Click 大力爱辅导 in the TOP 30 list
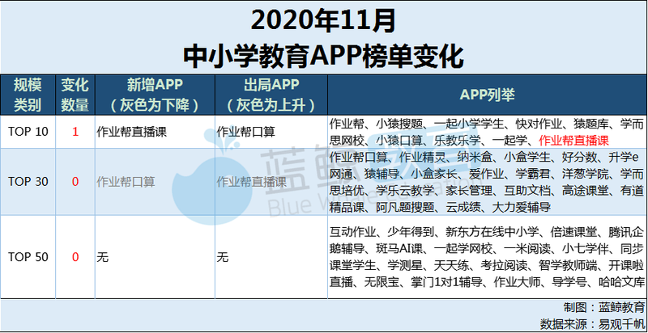The height and width of the screenshot is (333, 648). [522, 207]
